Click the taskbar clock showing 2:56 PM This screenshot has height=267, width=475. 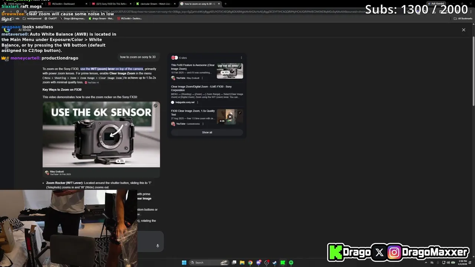[x=462, y=263]
